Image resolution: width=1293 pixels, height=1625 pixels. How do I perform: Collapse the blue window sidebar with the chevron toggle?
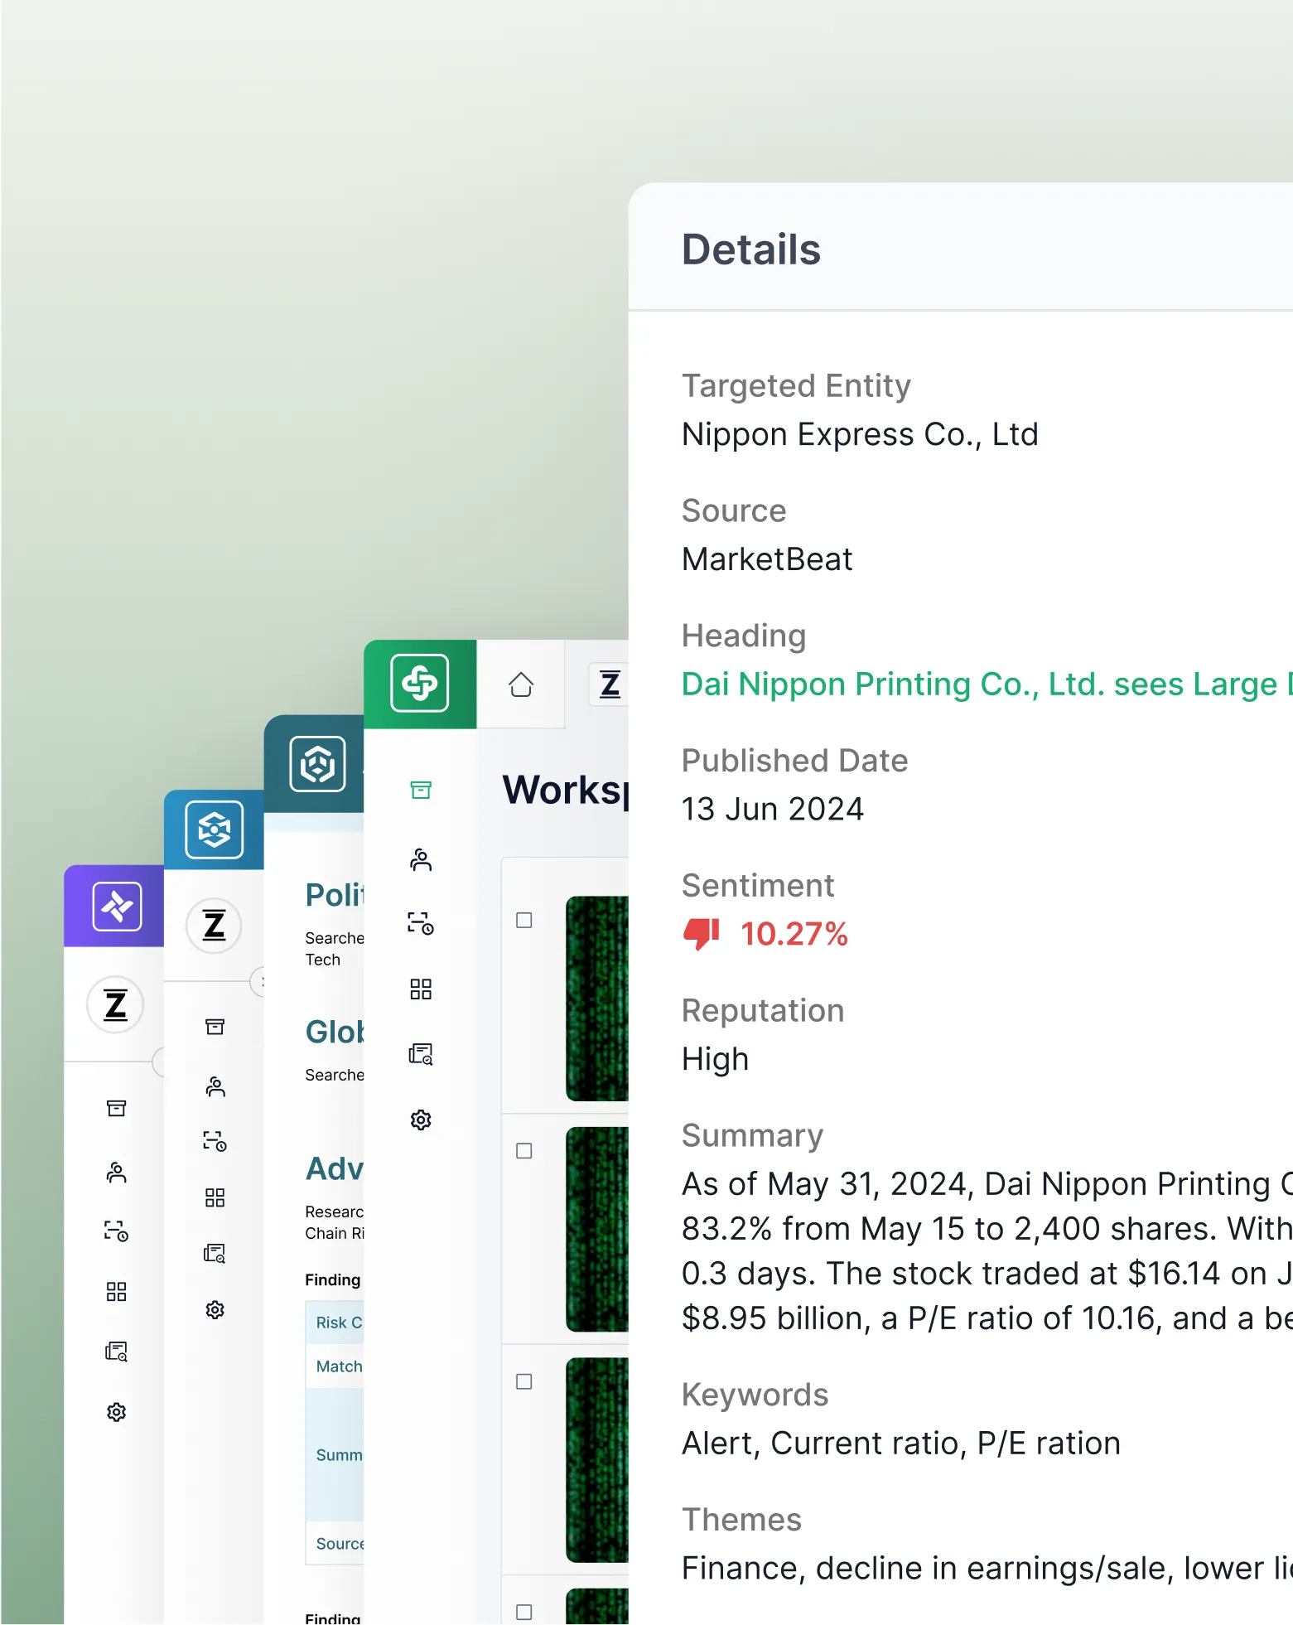click(x=258, y=982)
